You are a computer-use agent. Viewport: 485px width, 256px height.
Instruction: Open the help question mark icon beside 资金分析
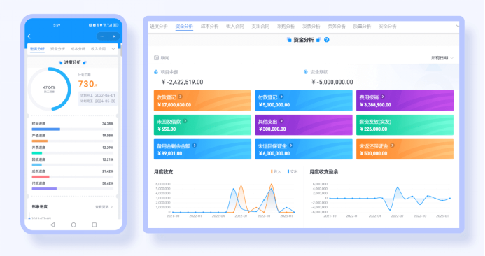tap(327, 40)
